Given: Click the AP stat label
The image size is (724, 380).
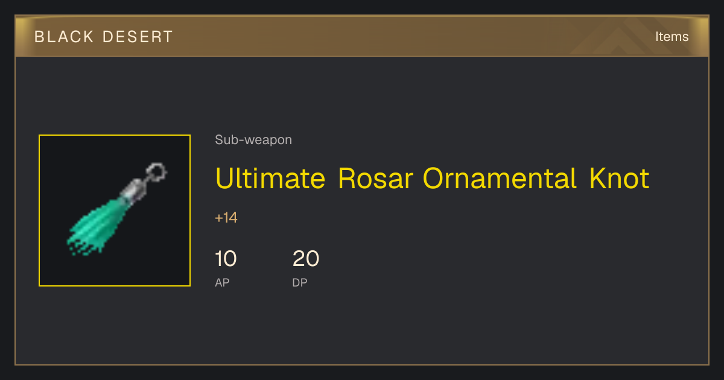Looking at the screenshot, I should 222,282.
